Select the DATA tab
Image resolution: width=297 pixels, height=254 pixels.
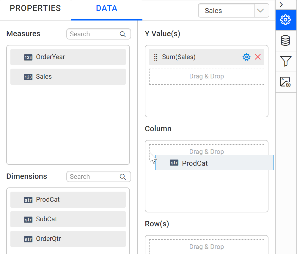coord(106,9)
